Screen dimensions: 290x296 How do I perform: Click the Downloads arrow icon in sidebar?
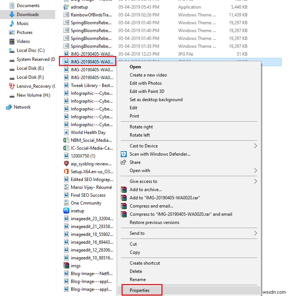pos(12,15)
